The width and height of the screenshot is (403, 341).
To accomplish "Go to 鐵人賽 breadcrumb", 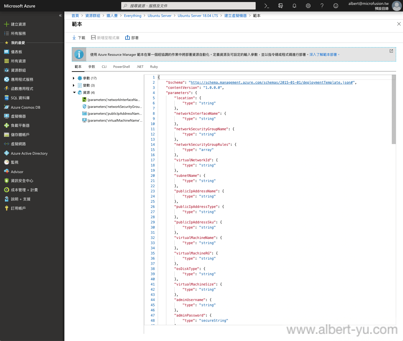I will click(112, 16).
